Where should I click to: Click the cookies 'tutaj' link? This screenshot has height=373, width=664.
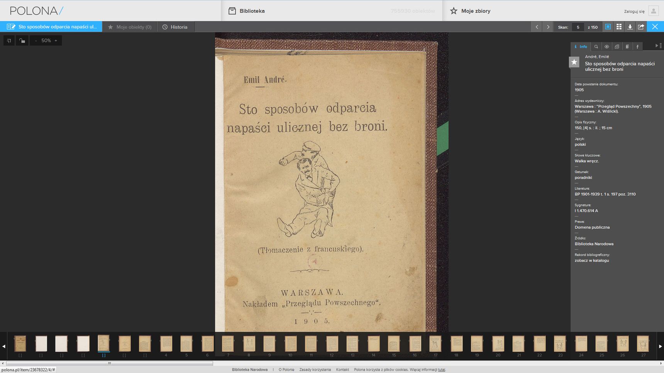441,370
